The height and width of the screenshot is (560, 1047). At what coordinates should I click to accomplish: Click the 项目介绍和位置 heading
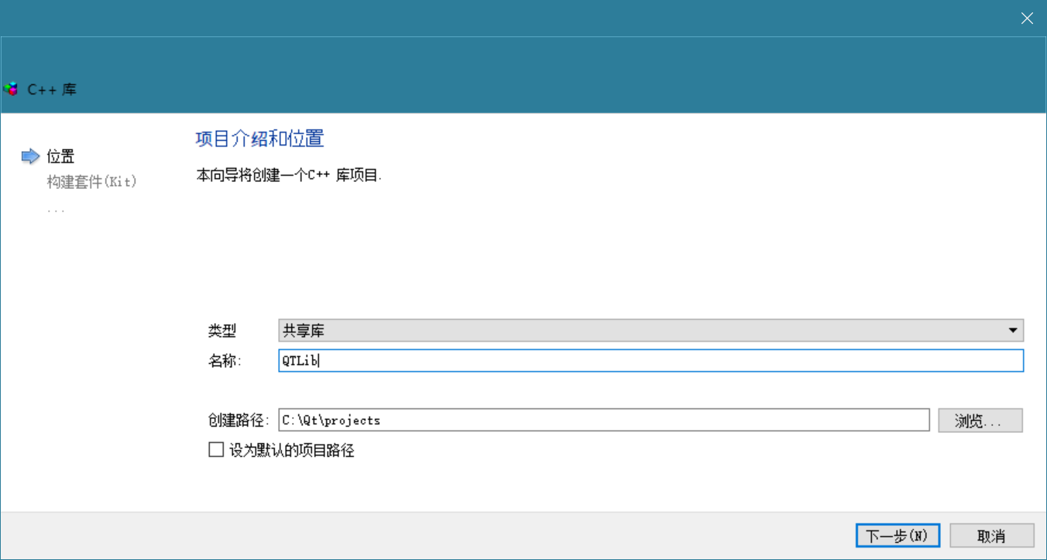259,139
